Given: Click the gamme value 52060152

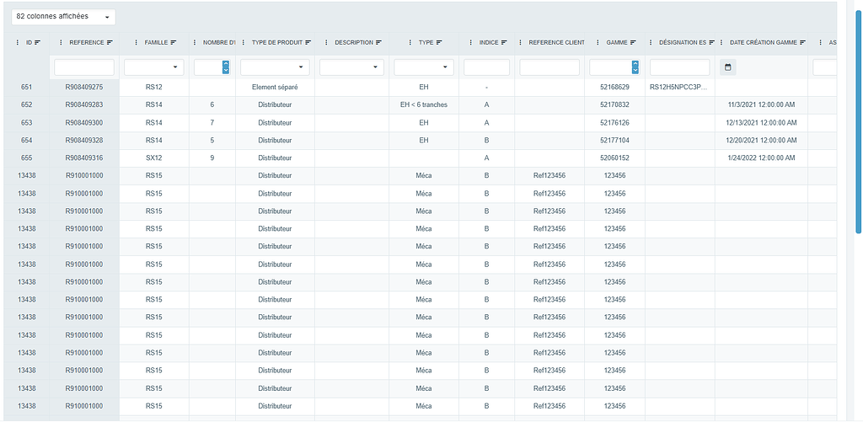Looking at the screenshot, I should pyautogui.click(x=614, y=158).
